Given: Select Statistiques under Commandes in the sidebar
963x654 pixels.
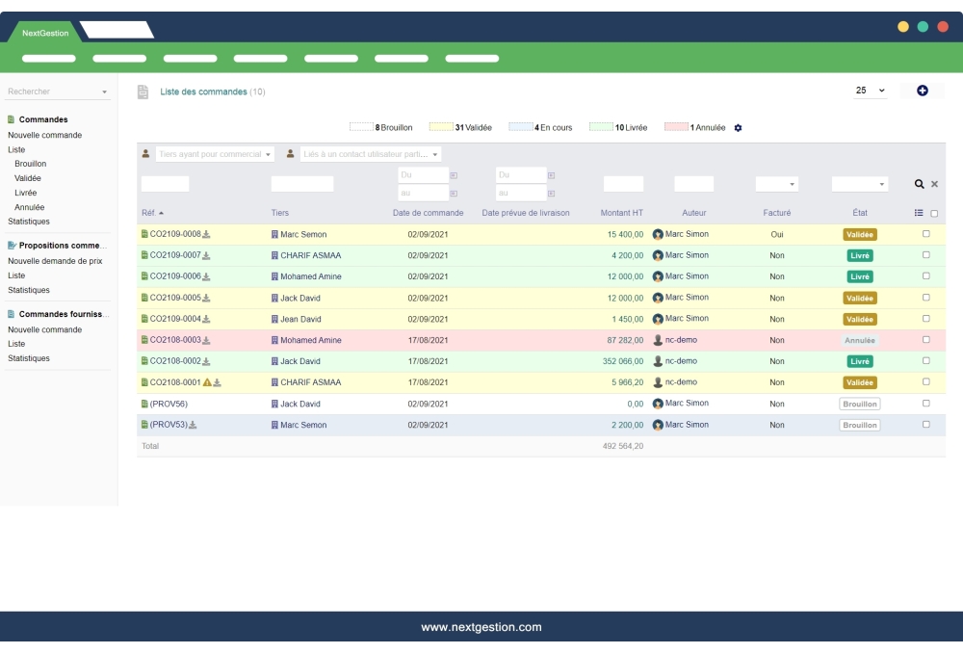Looking at the screenshot, I should [x=29, y=221].
